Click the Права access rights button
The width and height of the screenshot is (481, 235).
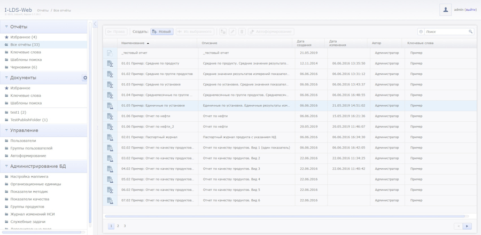pos(117,32)
